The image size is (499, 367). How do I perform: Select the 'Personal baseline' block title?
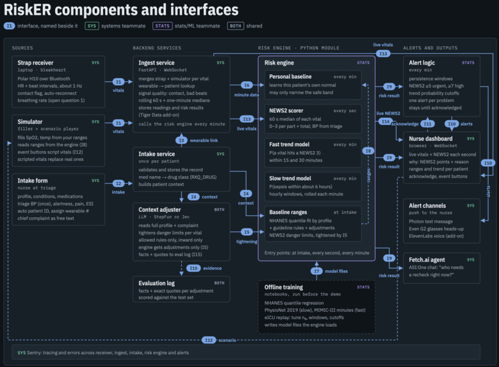(x=290, y=76)
